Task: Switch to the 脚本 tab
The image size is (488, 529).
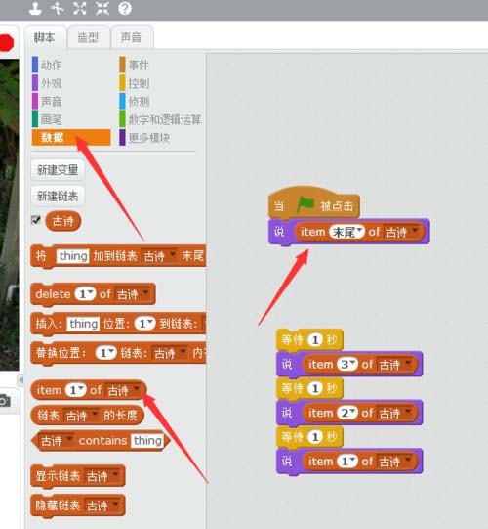Action: click(x=45, y=37)
